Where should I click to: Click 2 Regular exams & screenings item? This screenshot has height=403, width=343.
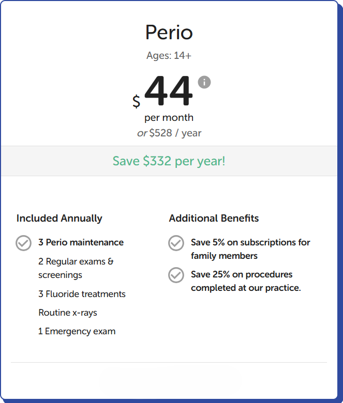point(76,268)
